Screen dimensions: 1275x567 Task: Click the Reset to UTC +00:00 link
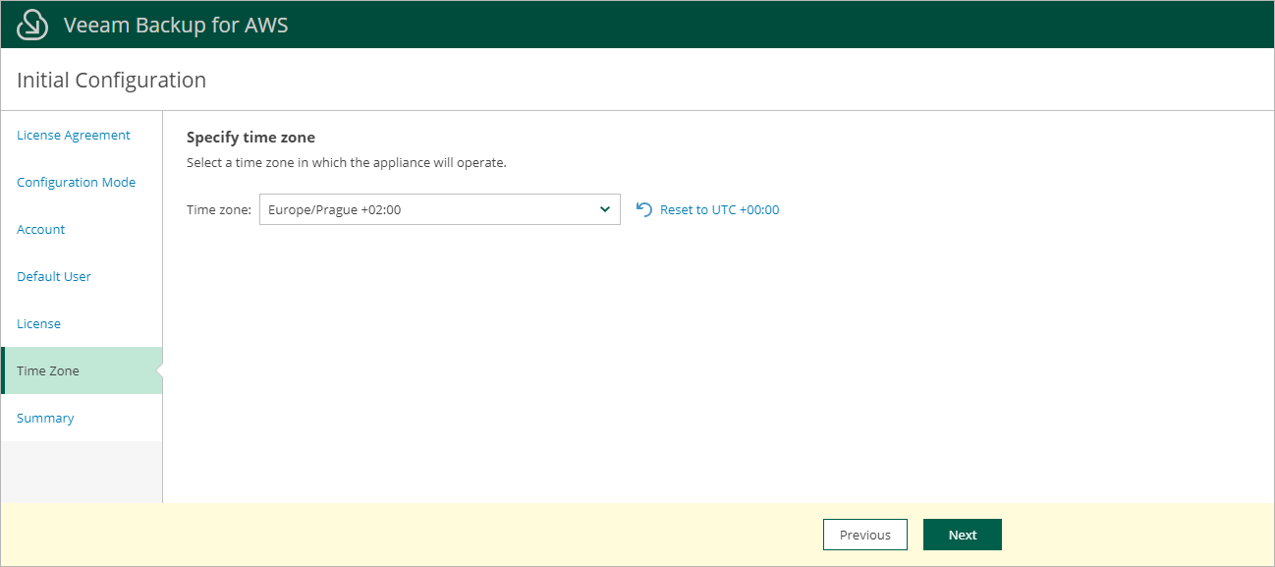coord(719,209)
